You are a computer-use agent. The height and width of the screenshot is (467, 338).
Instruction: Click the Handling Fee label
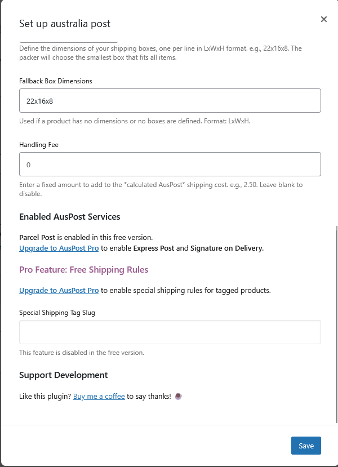pos(39,145)
